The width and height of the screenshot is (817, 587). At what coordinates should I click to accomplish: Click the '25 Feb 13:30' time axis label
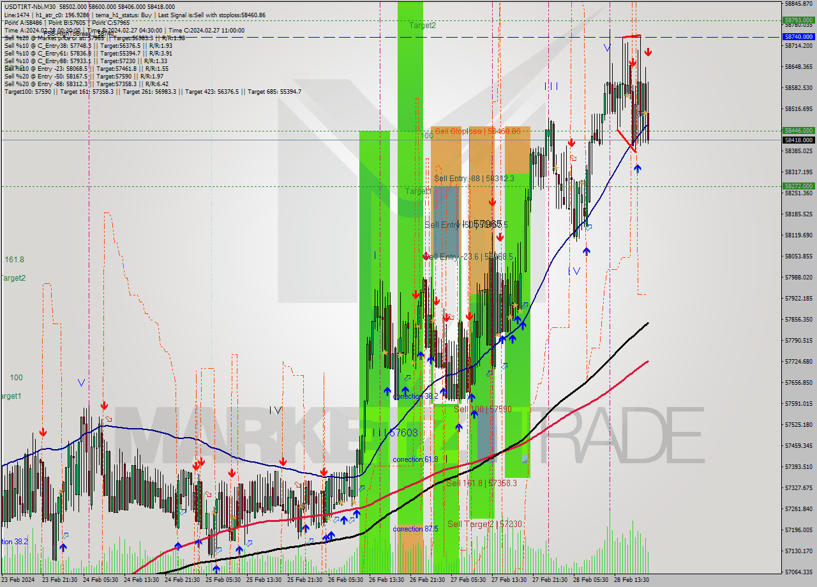click(264, 580)
